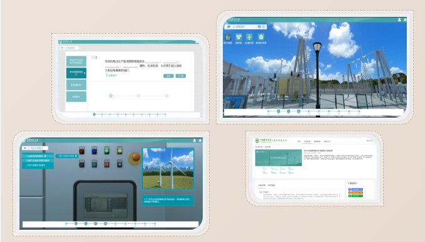
Task: Select the first quiz sidebar category
Action: point(76,61)
